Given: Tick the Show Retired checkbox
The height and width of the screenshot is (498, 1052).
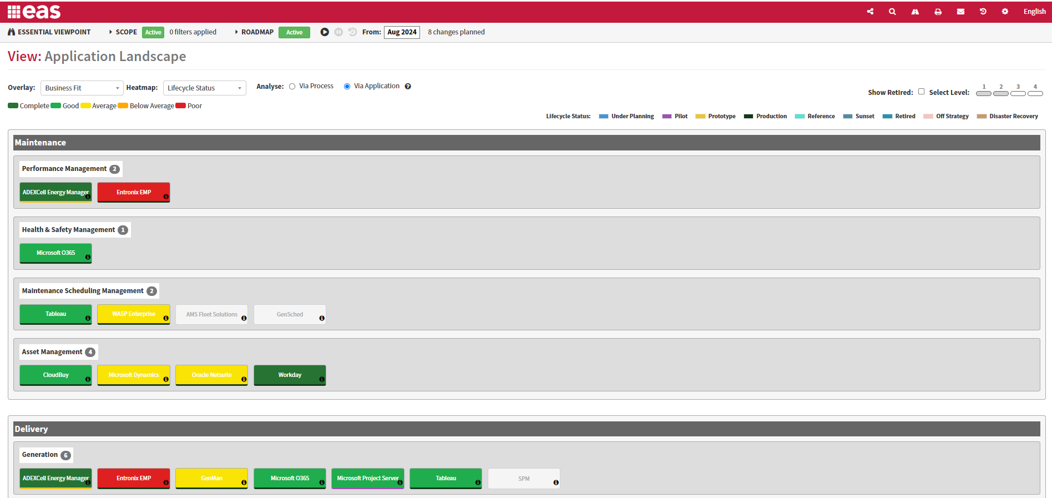Looking at the screenshot, I should [921, 92].
